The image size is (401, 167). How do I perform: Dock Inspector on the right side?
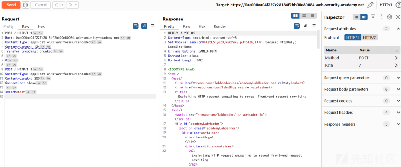pos(363,17)
